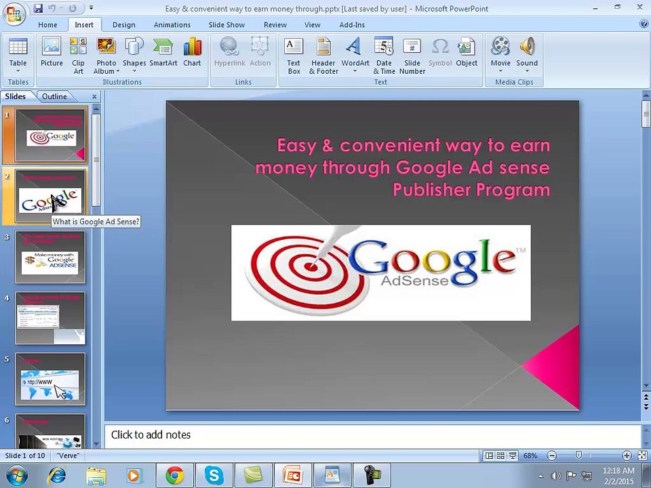This screenshot has width=651, height=488.
Task: Insert a Chart
Action: coord(192,52)
